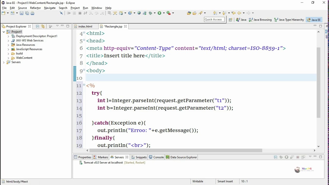329x185 pixels.
Task: Open the Snippets tab
Action: (x=139, y=157)
